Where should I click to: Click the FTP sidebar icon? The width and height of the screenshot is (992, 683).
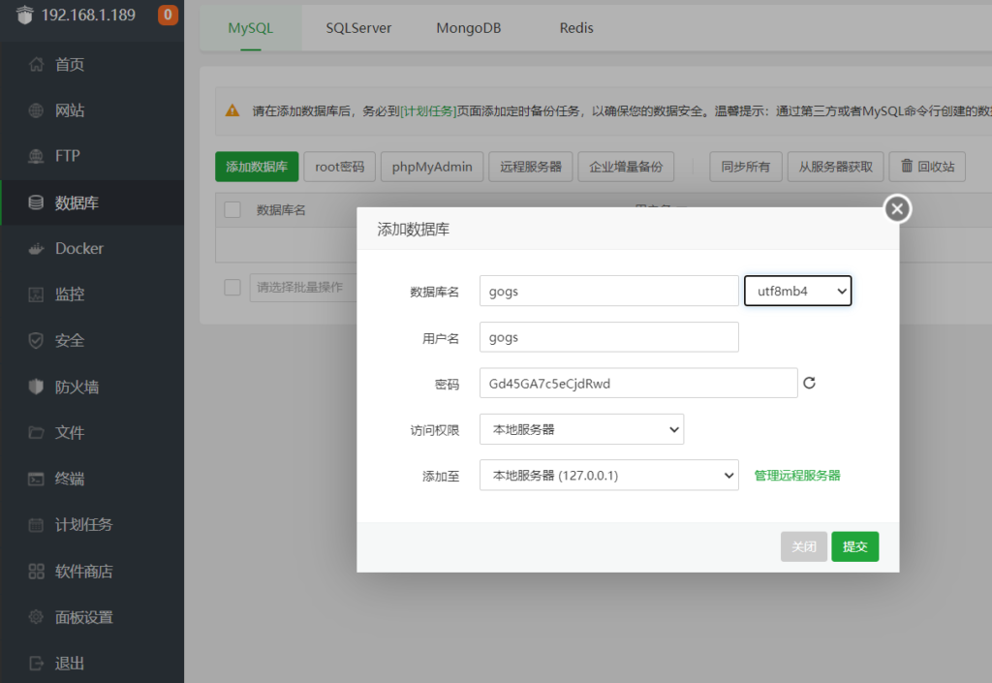pyautogui.click(x=36, y=156)
